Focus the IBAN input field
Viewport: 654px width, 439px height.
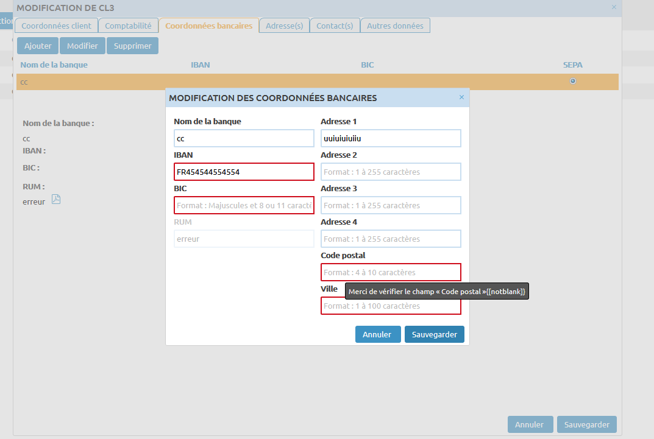(x=244, y=172)
